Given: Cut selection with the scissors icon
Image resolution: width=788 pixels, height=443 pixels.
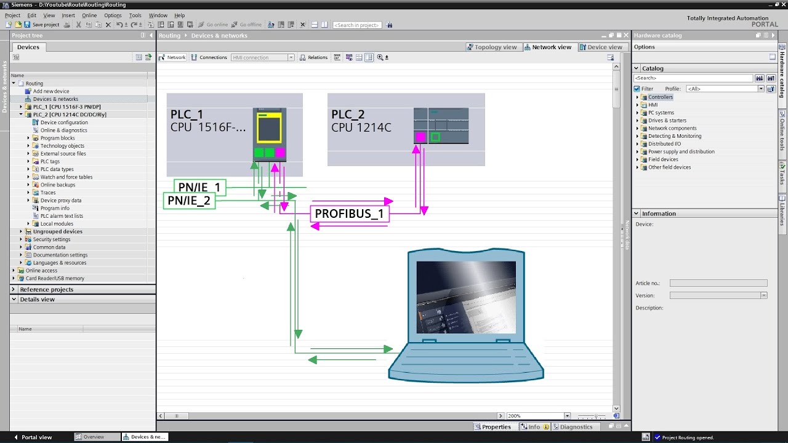Looking at the screenshot, I should tap(79, 25).
